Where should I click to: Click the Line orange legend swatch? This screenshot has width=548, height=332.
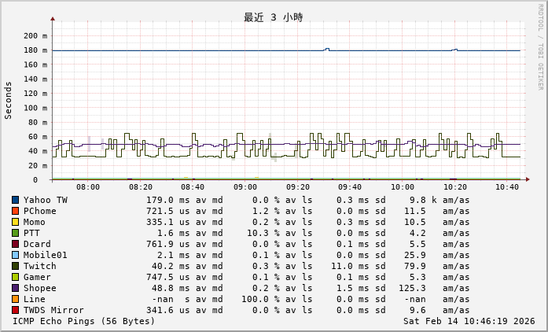coord(15,299)
